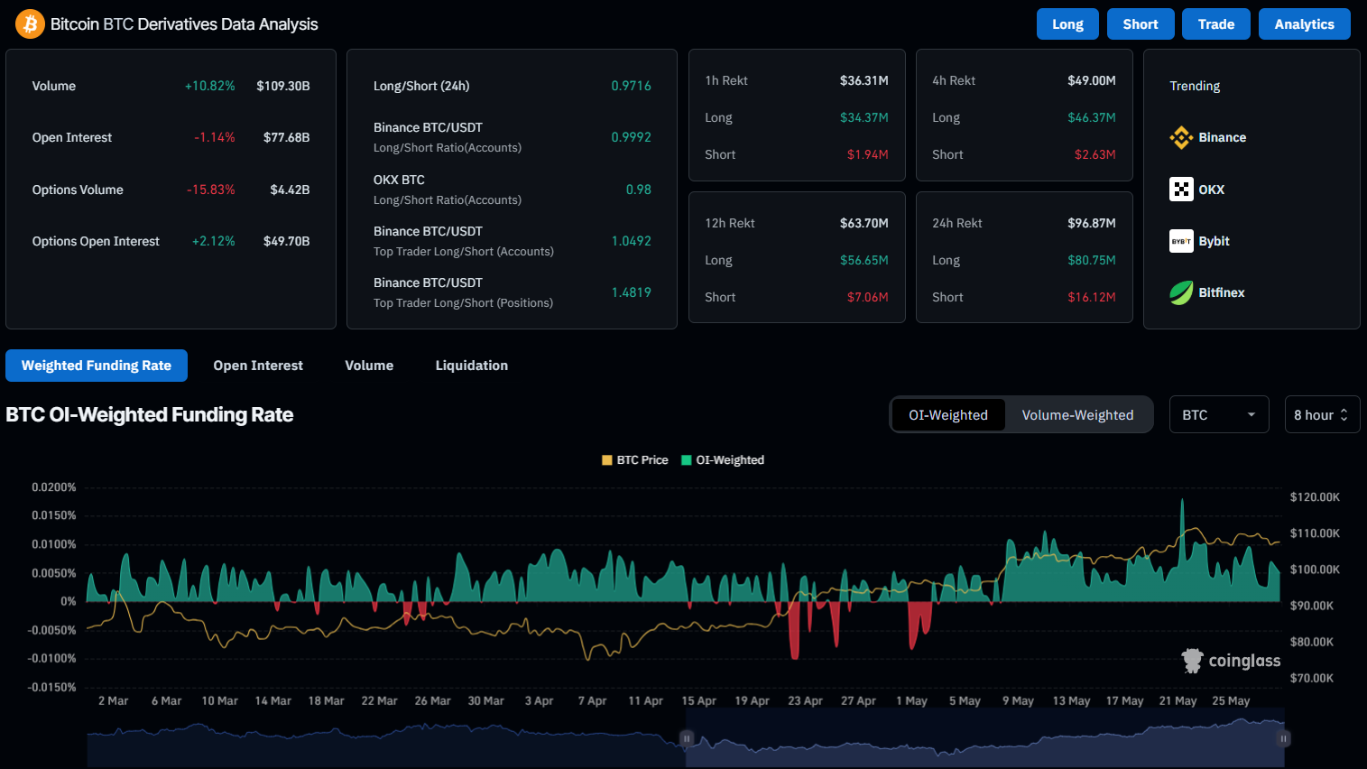The width and height of the screenshot is (1367, 769).
Task: Click the Bitcoin logo icon in header
Action: pyautogui.click(x=30, y=24)
